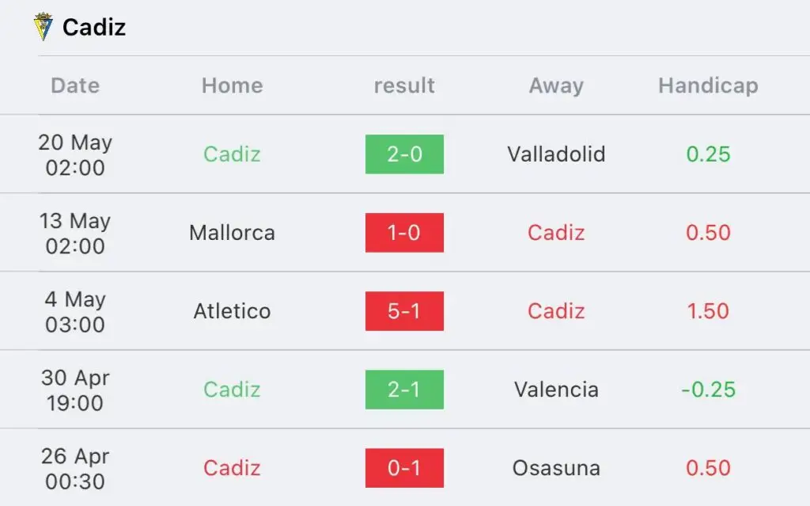Click the Cadiz club crest icon
This screenshot has height=506, width=810.
(x=43, y=27)
